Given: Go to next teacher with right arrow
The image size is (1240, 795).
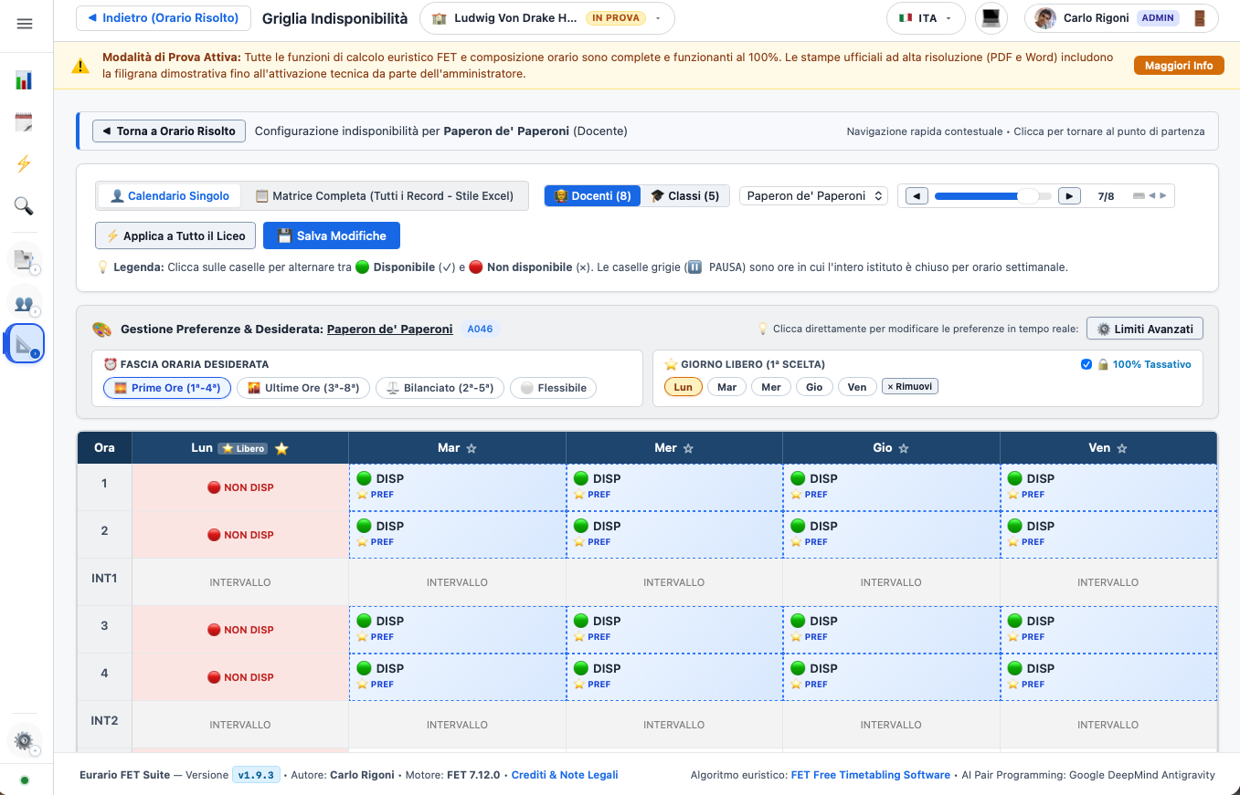Looking at the screenshot, I should point(1069,196).
